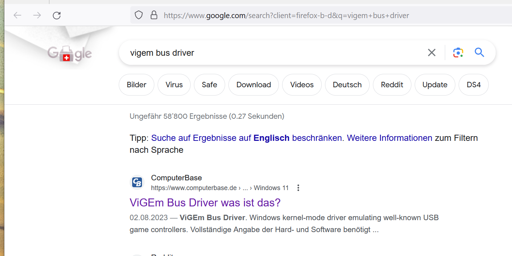Image resolution: width=512 pixels, height=256 pixels.
Task: Select the Safe filter chip
Action: click(x=210, y=85)
